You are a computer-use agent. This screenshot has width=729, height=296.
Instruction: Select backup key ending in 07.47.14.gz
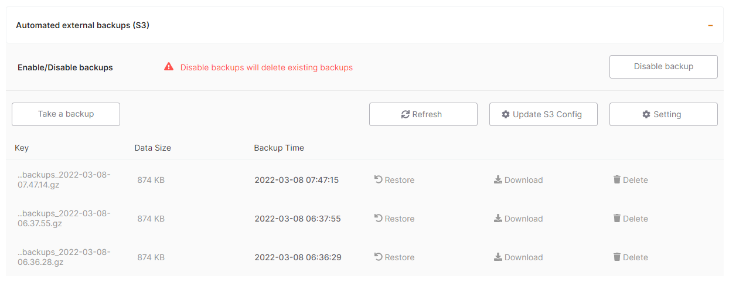click(64, 180)
